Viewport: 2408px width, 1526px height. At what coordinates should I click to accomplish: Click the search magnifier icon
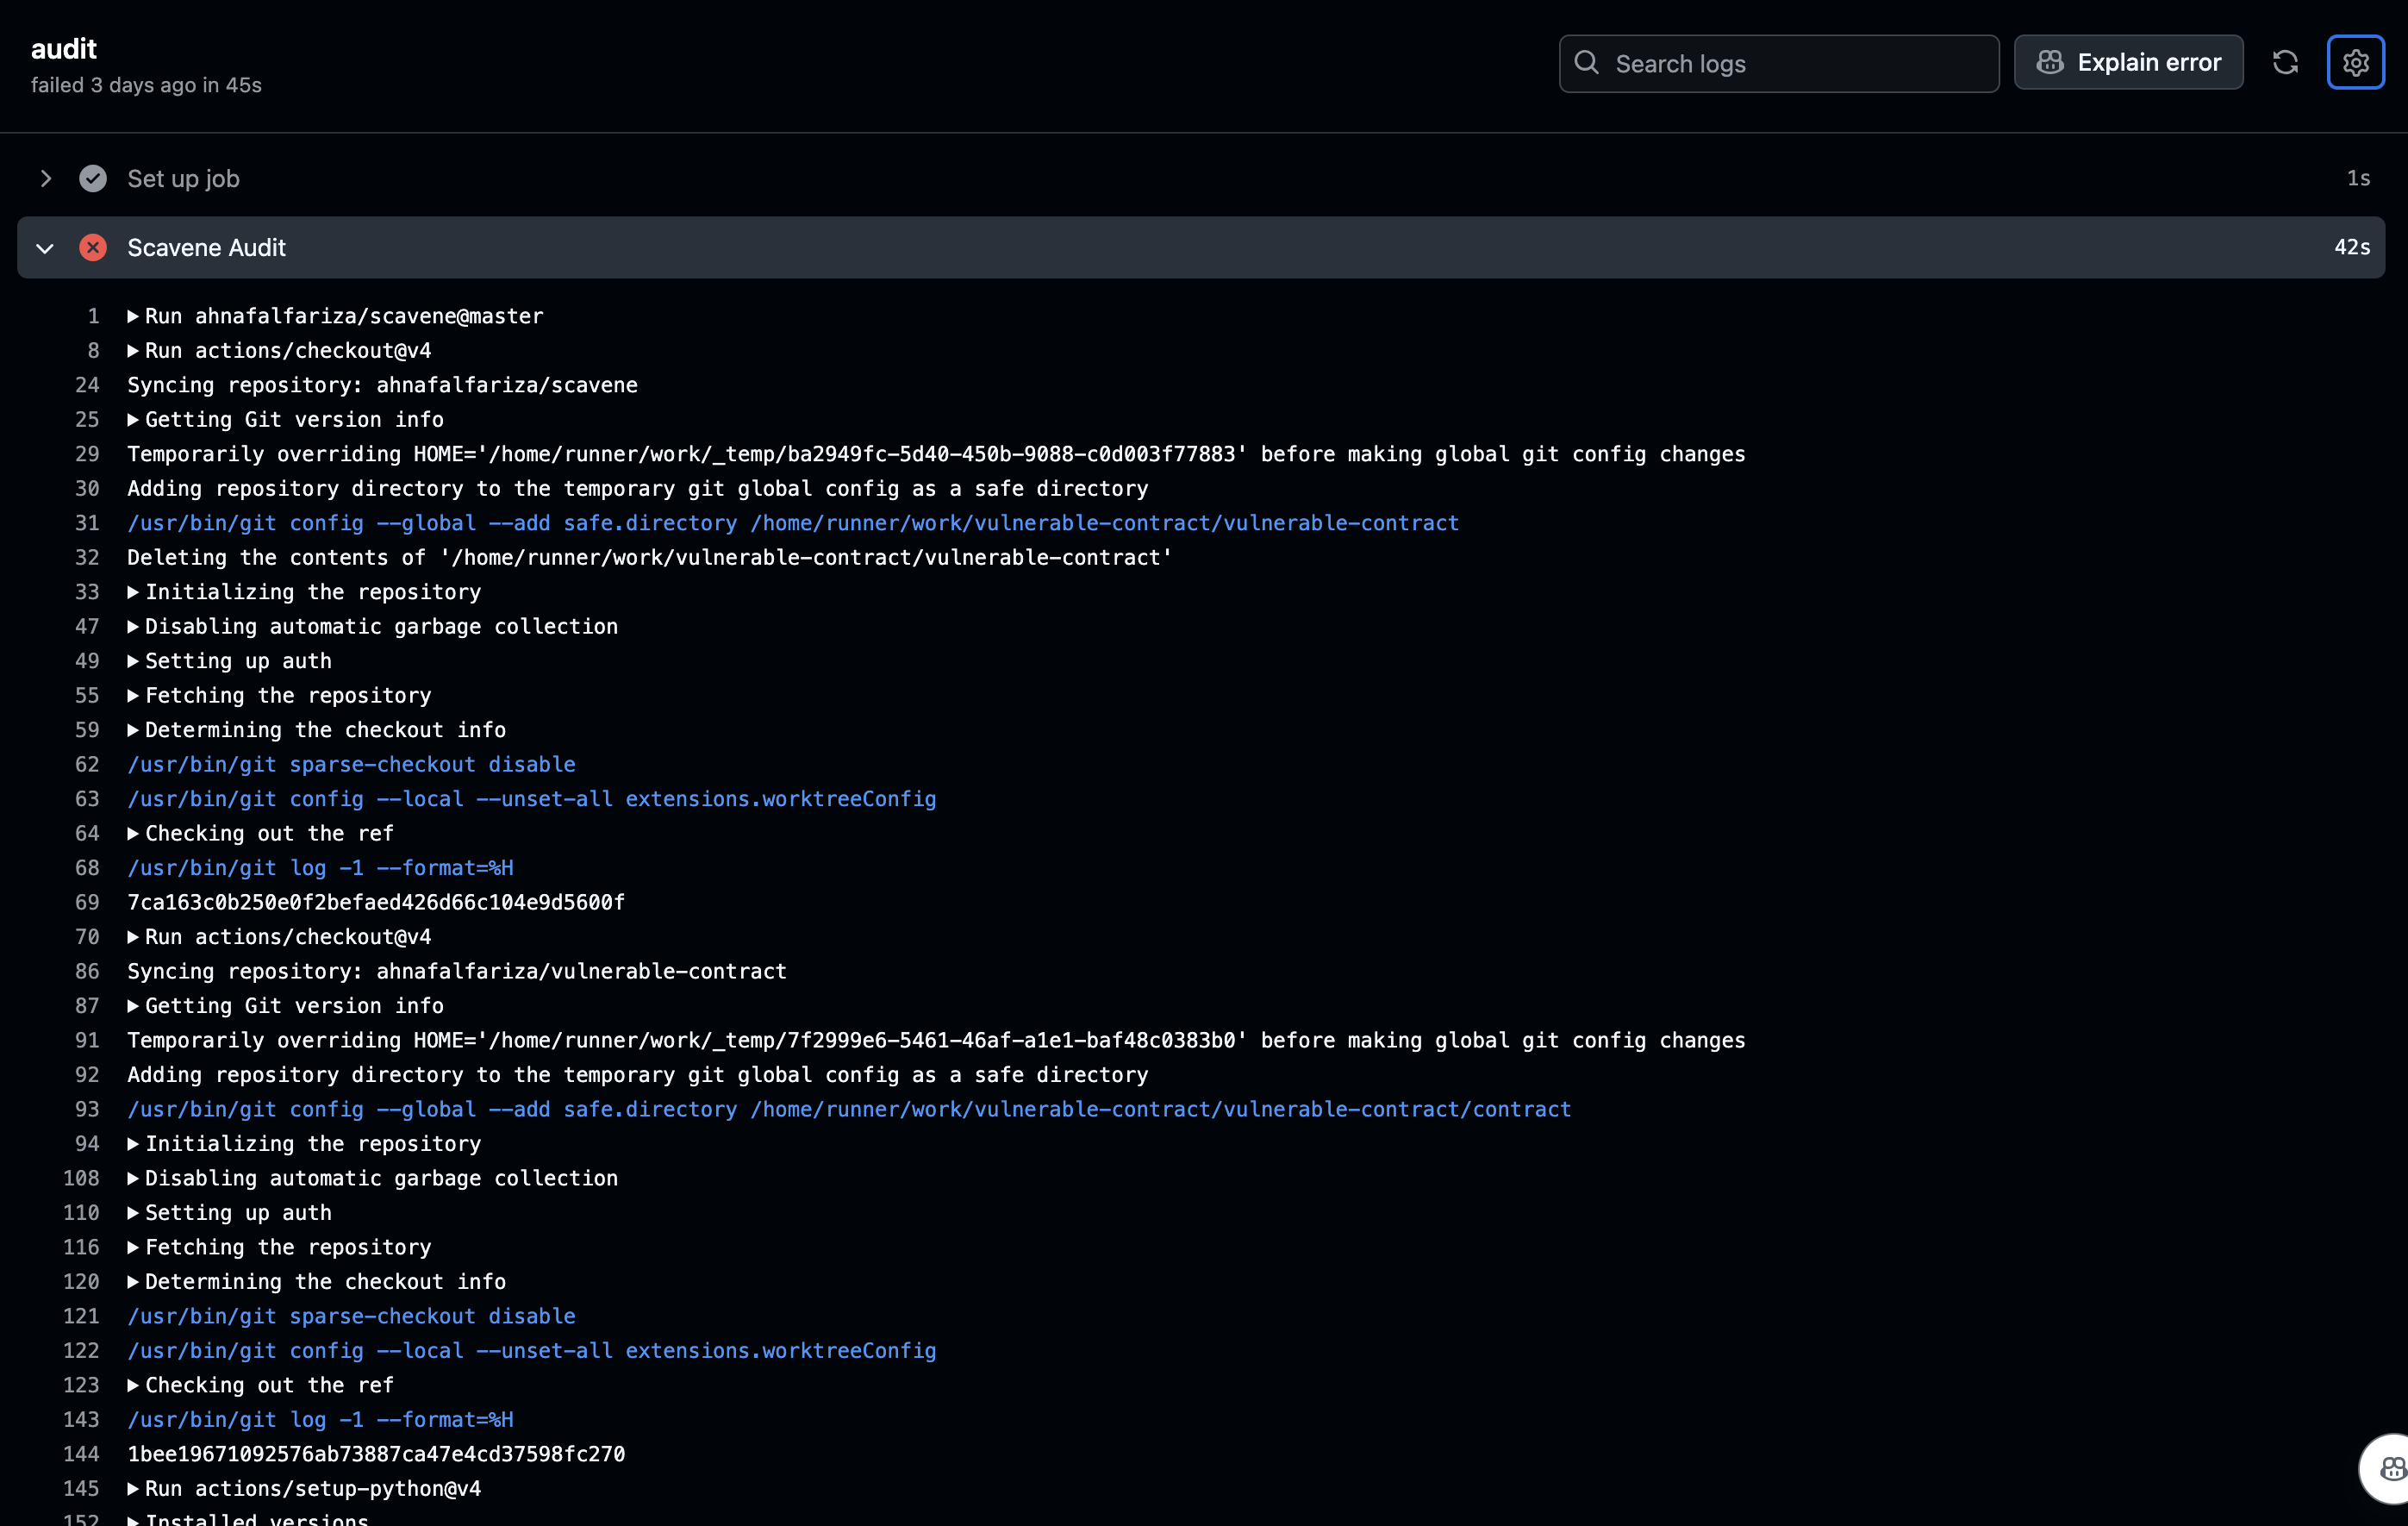[1587, 63]
